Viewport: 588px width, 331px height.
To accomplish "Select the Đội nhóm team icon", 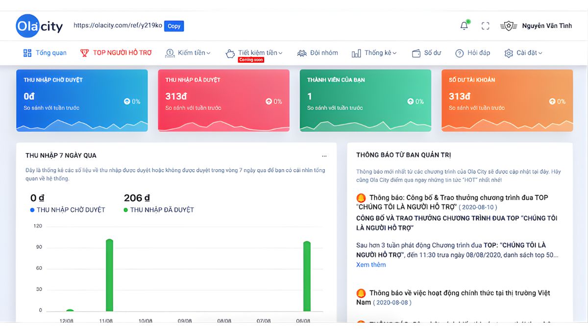I will click(x=302, y=52).
